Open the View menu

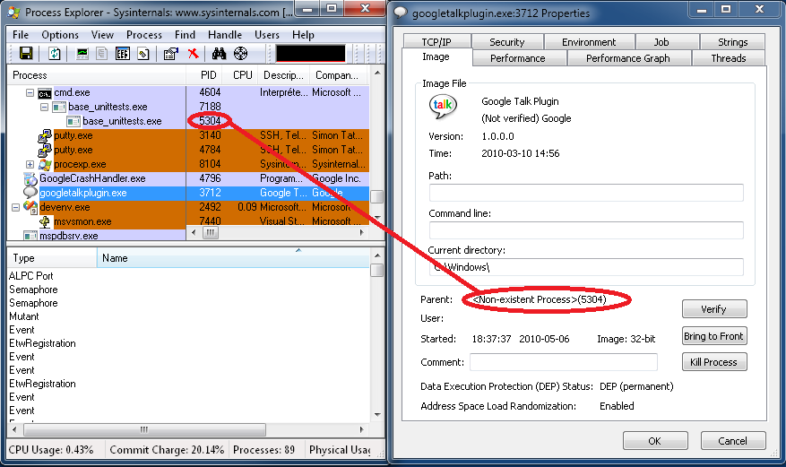[102, 35]
